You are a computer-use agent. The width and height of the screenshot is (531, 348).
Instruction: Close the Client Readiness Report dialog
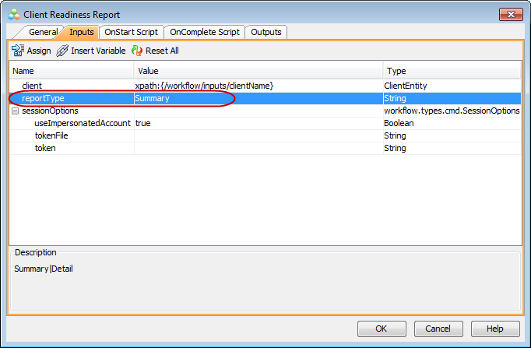(x=510, y=13)
